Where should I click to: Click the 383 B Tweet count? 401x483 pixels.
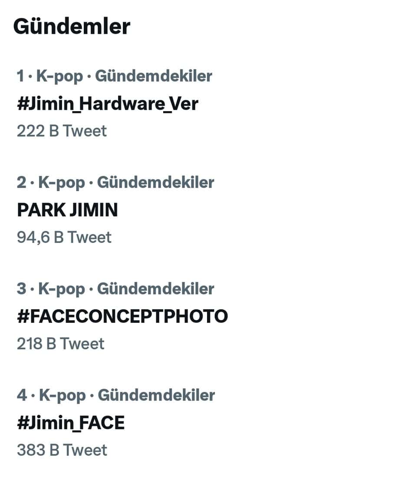62,450
